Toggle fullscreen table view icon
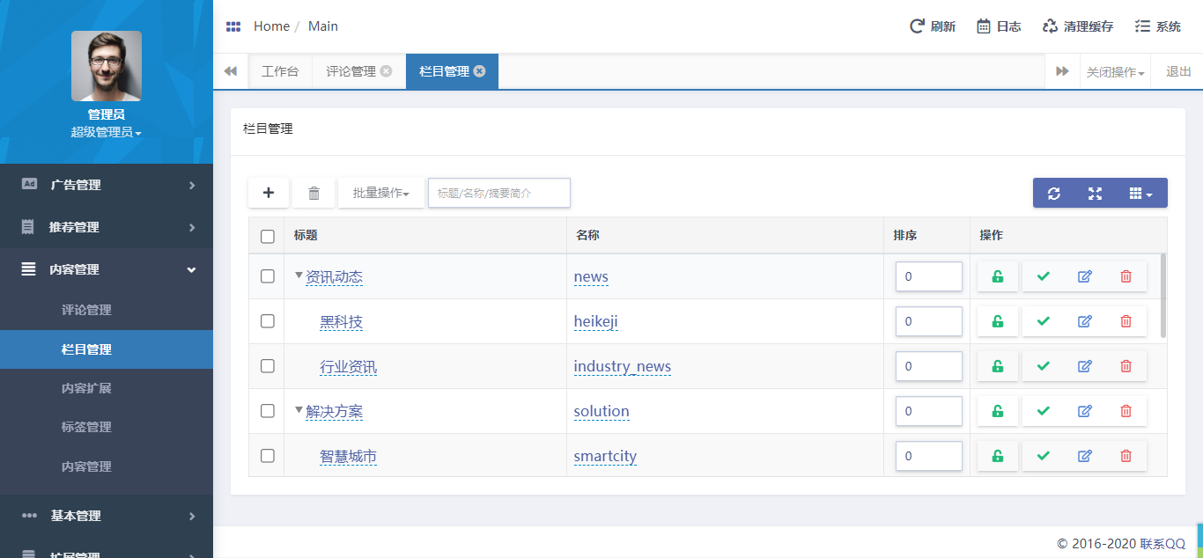 pyautogui.click(x=1095, y=193)
